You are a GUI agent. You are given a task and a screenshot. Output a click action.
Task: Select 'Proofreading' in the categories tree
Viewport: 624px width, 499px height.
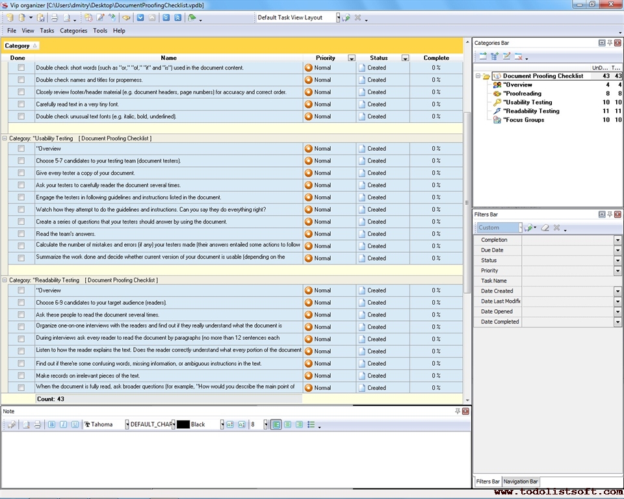tap(523, 94)
